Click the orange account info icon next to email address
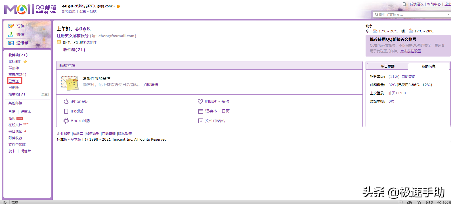Image resolution: width=451 pixels, height=204 pixels. [118, 6]
